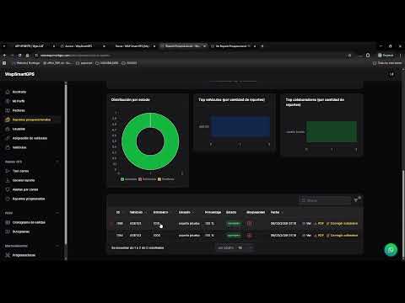Open the green WhatsApp chat bubble
Image resolution: width=405 pixels, height=303 pixels.
tap(391, 250)
